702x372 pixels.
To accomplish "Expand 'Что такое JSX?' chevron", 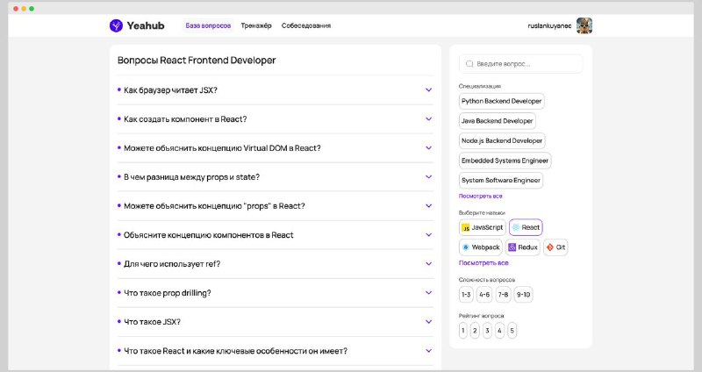I will (x=428, y=322).
